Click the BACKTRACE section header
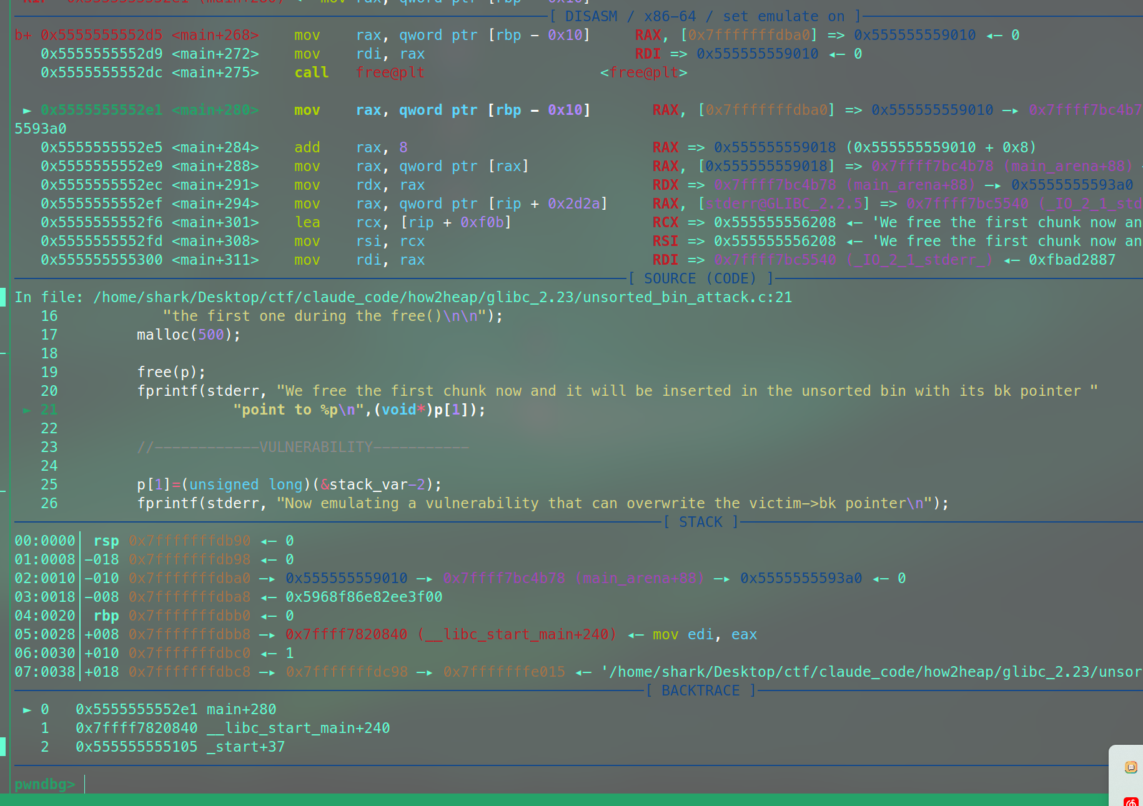The height and width of the screenshot is (806, 1143). [x=701, y=691]
